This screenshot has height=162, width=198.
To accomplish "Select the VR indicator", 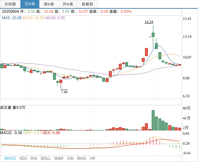I will [92, 158].
